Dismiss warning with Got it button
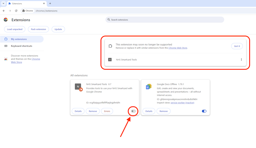The width and height of the screenshot is (256, 148). 237,46
